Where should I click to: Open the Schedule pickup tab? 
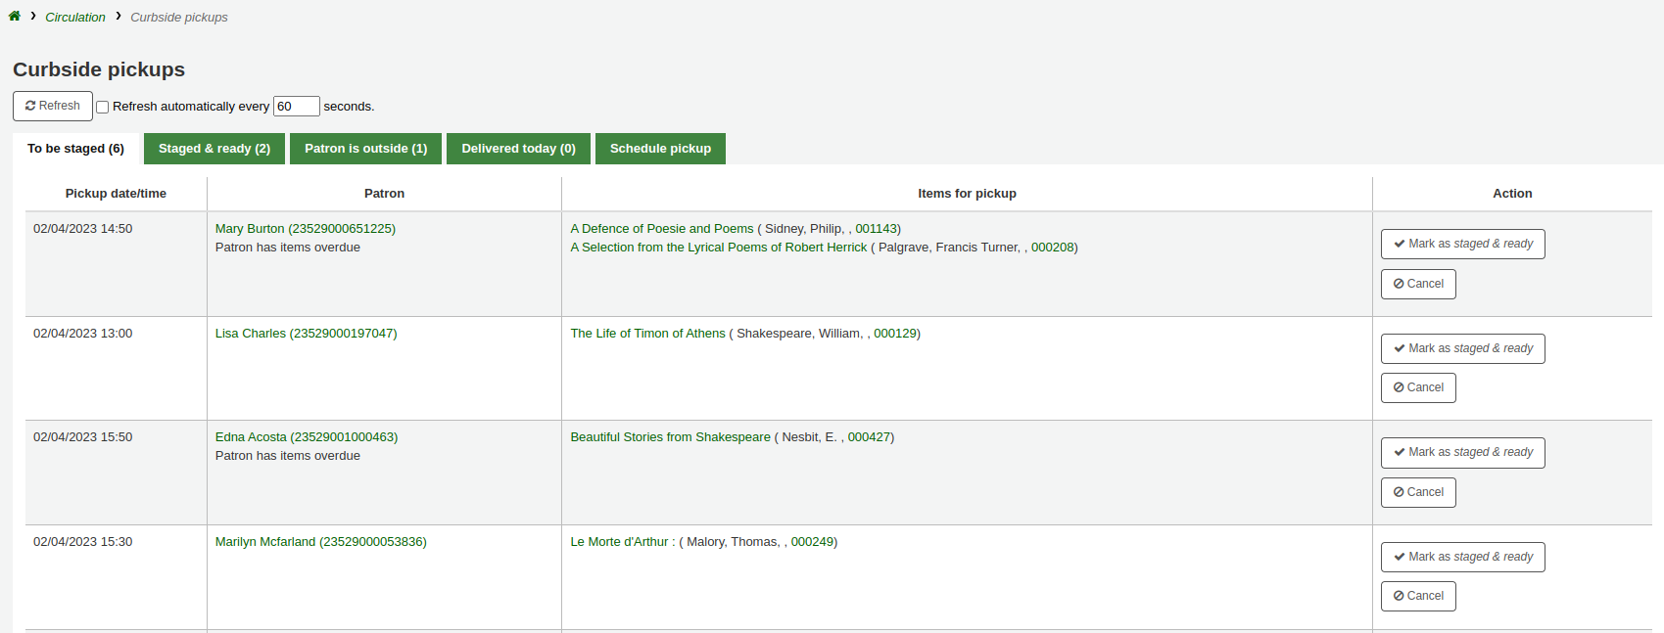coord(660,149)
